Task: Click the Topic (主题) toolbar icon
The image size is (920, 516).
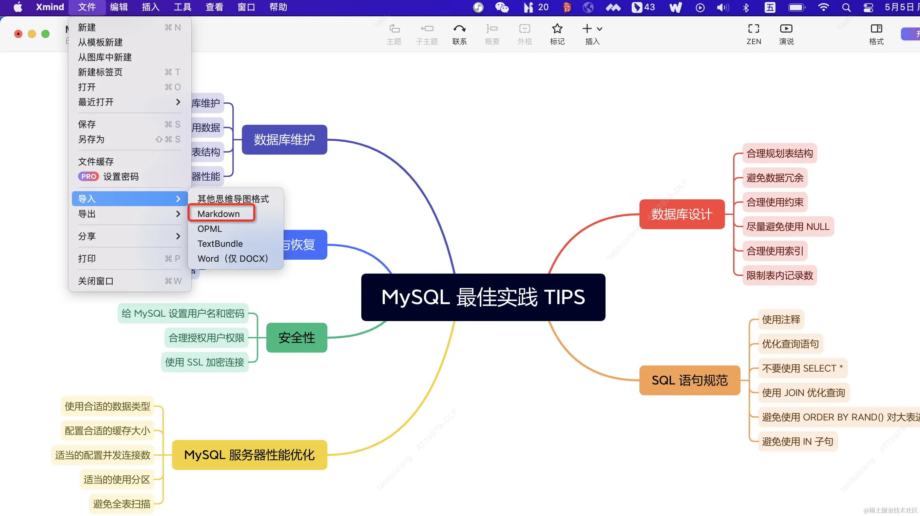Action: [x=394, y=34]
